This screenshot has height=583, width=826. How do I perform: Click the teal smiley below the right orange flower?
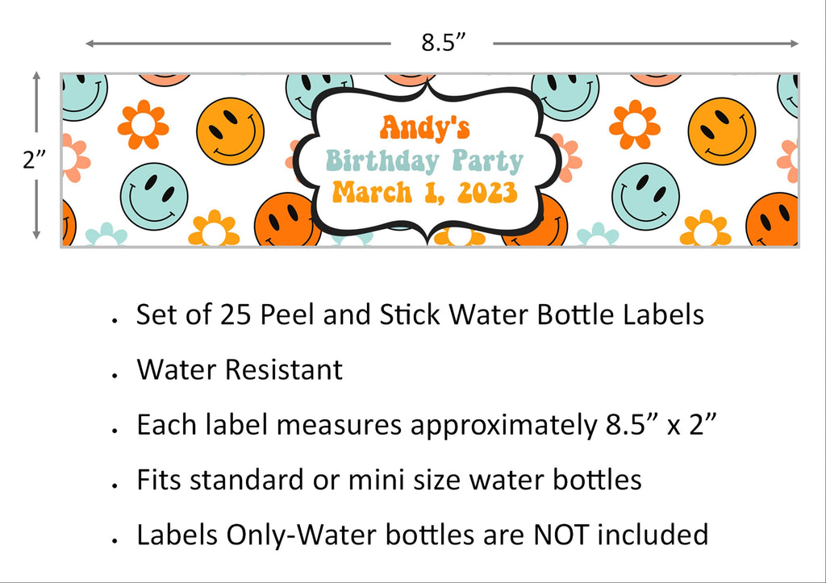[x=645, y=197]
